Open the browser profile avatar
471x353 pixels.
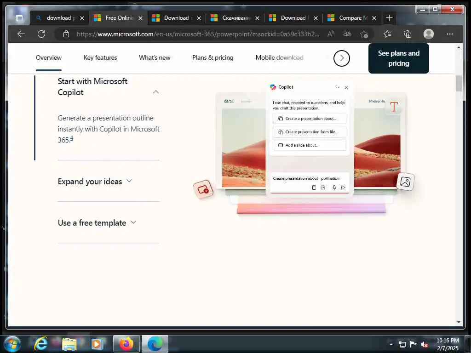[x=429, y=34]
